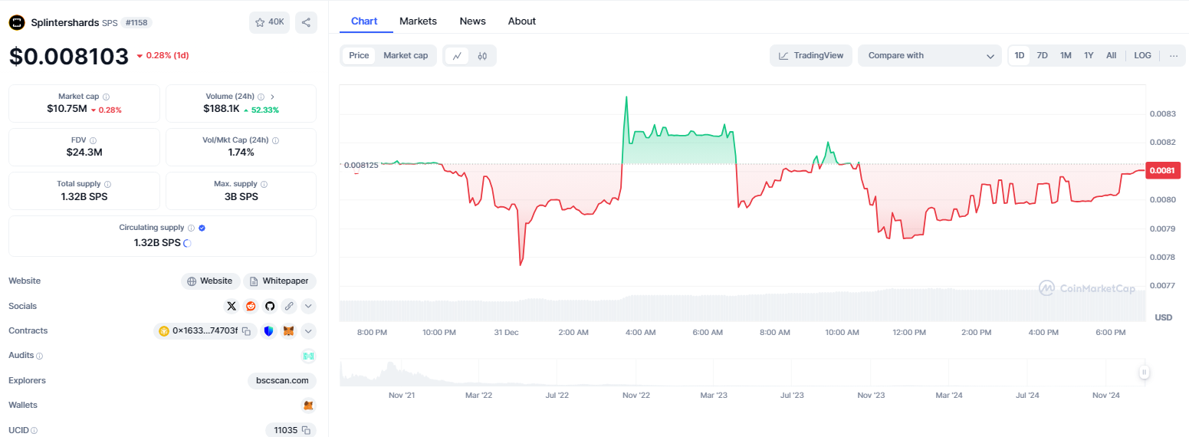1189x437 pixels.
Task: Select 1Y time range
Action: pos(1089,55)
